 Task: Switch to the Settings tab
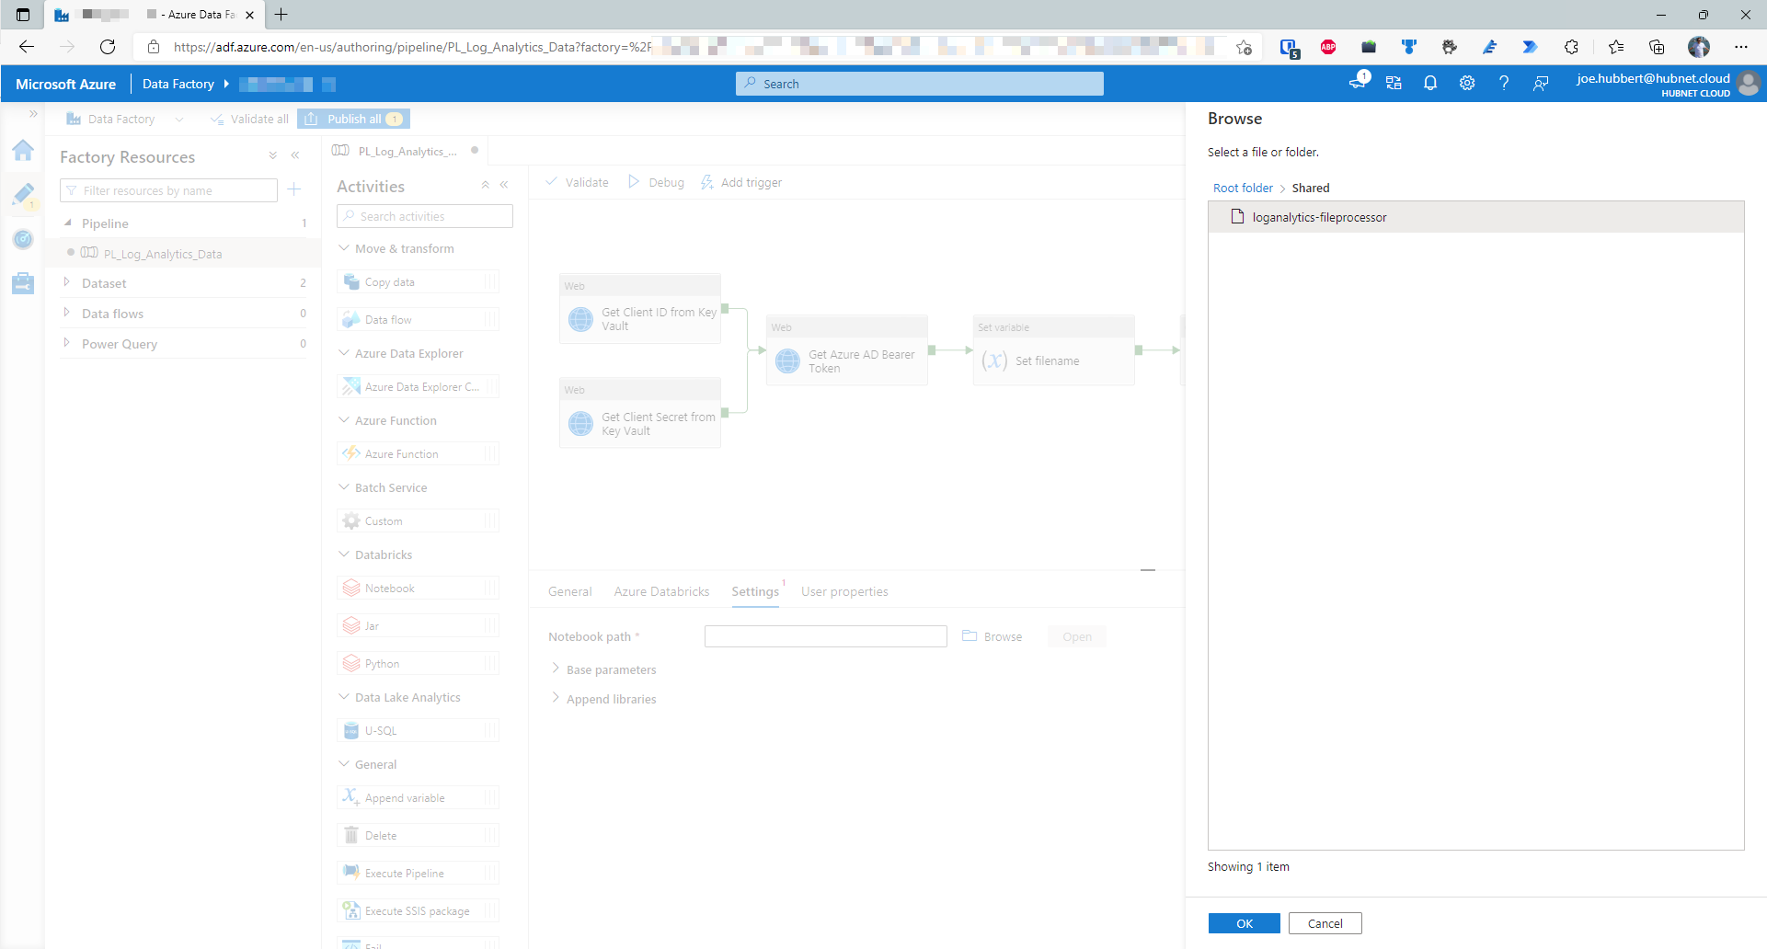755,591
